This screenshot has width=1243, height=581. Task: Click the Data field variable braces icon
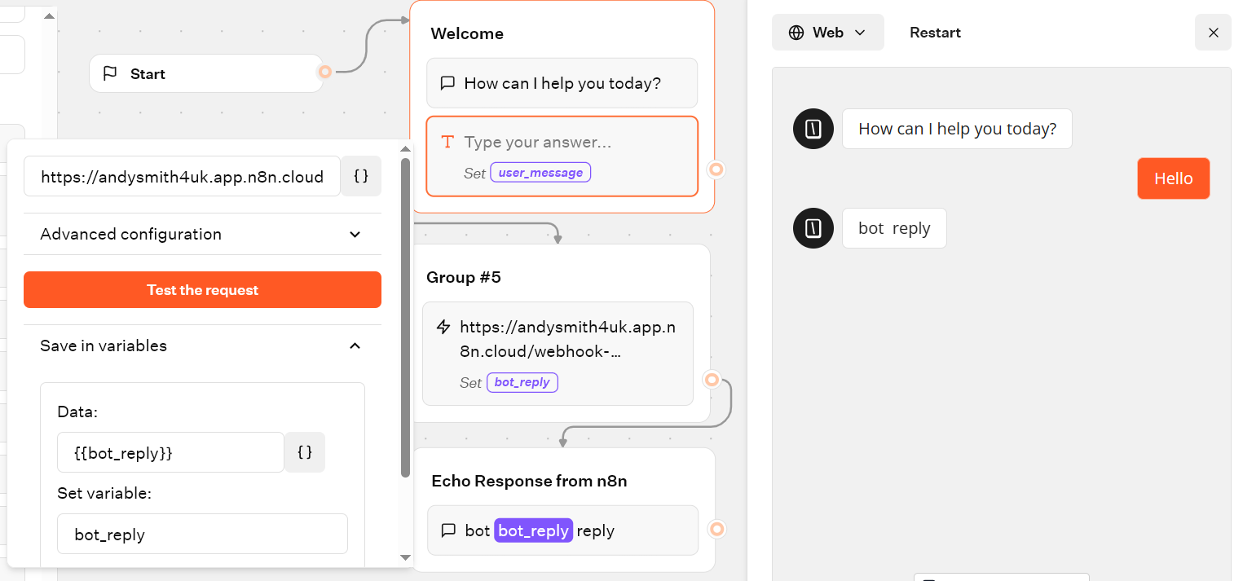pyautogui.click(x=305, y=453)
